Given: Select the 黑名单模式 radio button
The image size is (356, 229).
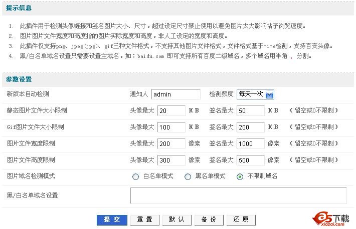Looking at the screenshot, I should point(188,176).
